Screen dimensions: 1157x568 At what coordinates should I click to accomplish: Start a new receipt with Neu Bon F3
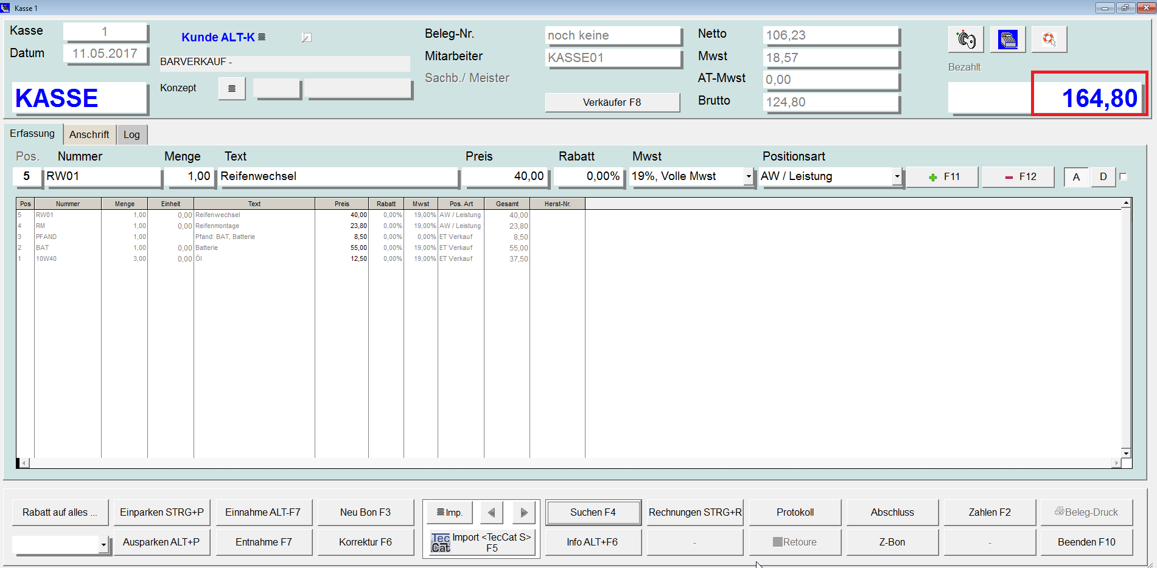[x=366, y=513]
